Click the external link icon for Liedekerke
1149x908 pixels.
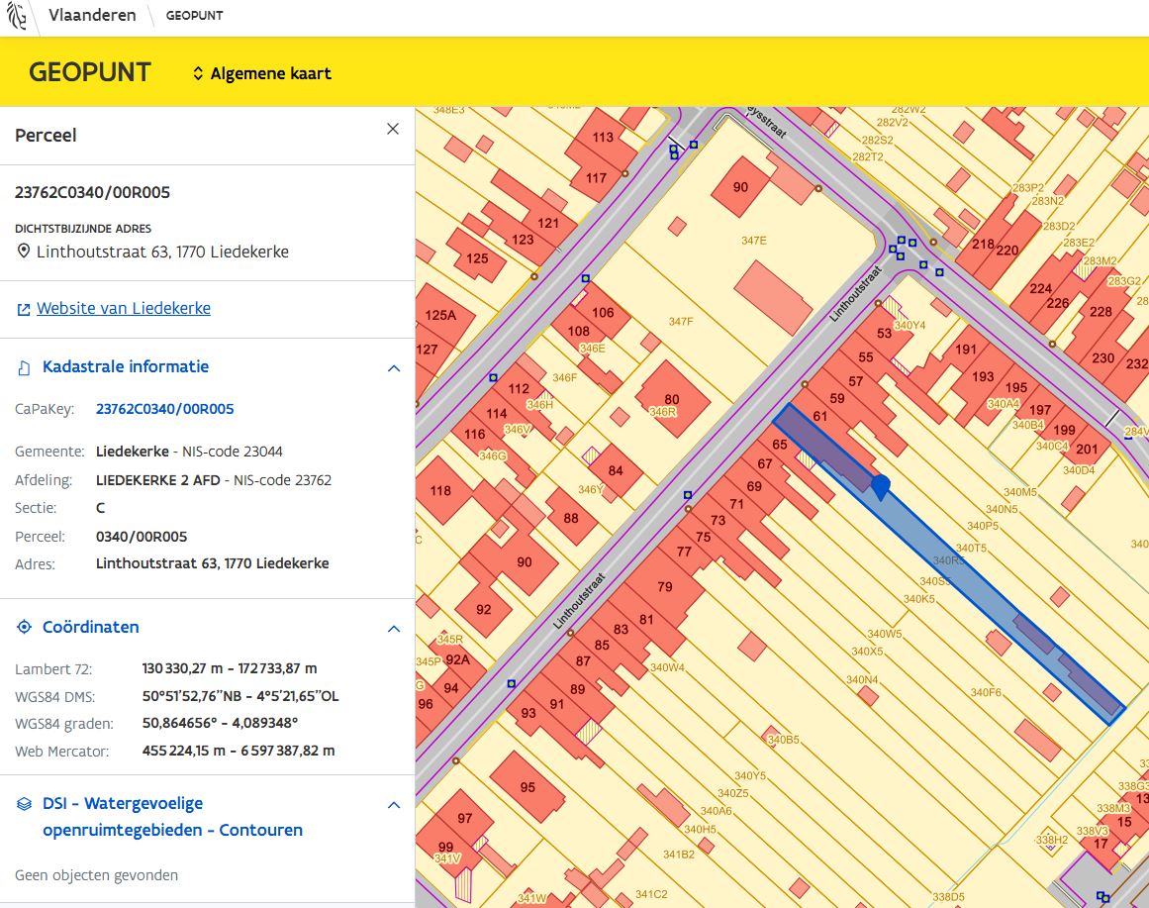click(24, 309)
